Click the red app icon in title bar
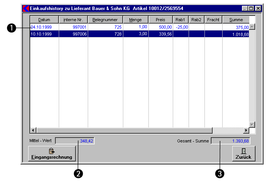 26,8
